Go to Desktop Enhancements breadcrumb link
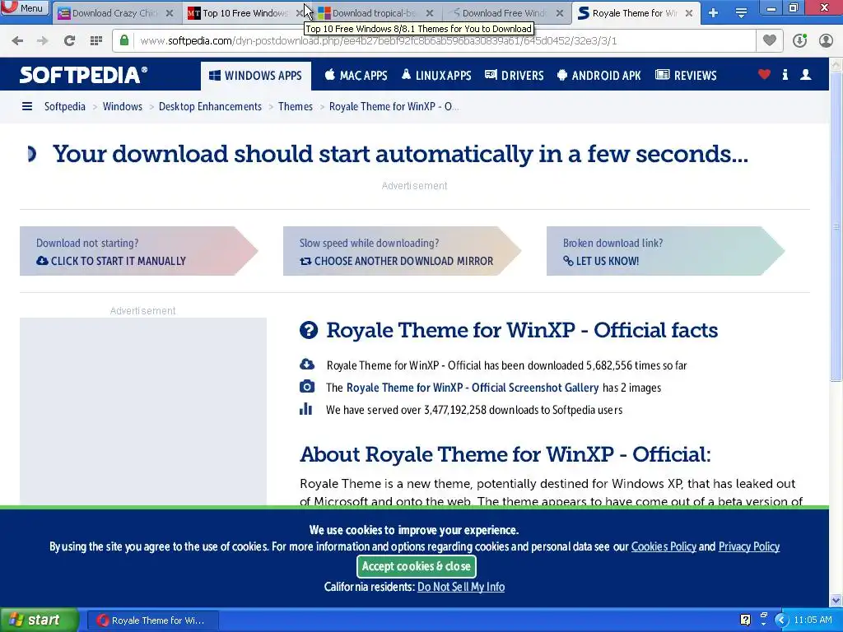 (210, 106)
